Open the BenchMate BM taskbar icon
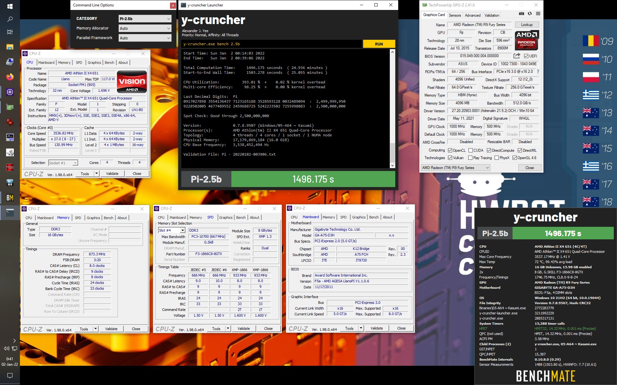 10,198
